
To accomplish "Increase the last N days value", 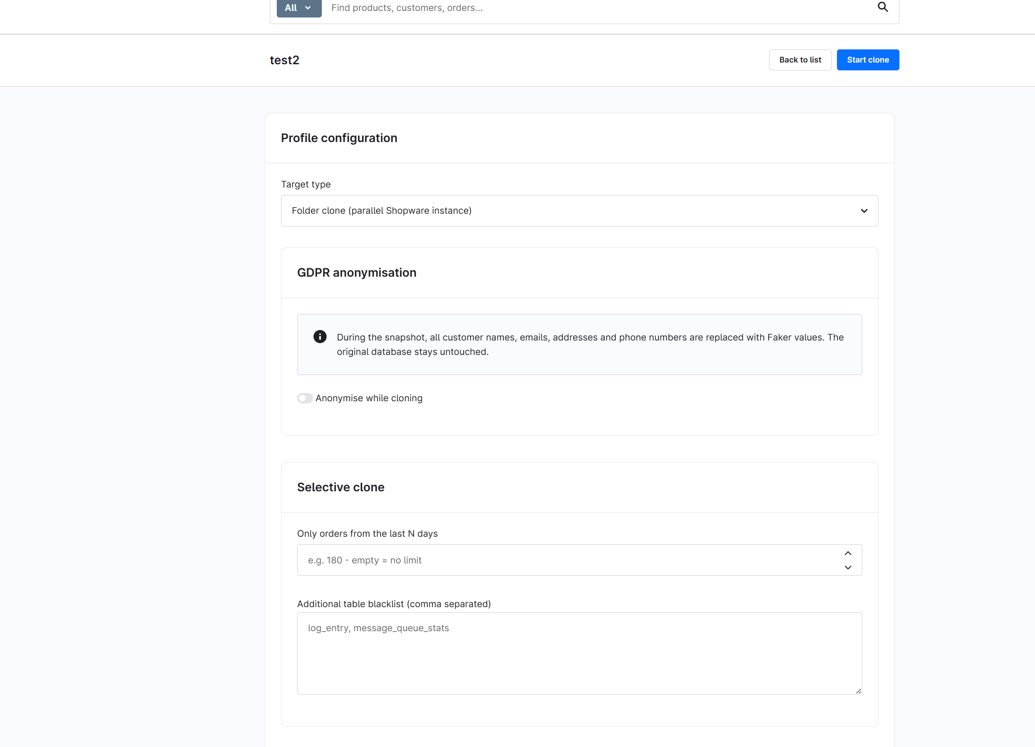I will coord(848,553).
